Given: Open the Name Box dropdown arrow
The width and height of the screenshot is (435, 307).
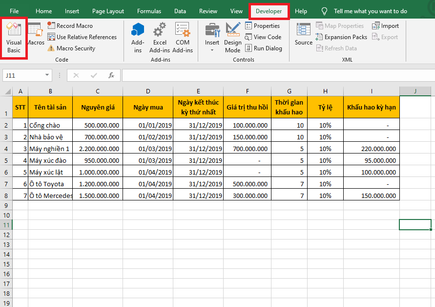Looking at the screenshot, I should click(x=47, y=75).
